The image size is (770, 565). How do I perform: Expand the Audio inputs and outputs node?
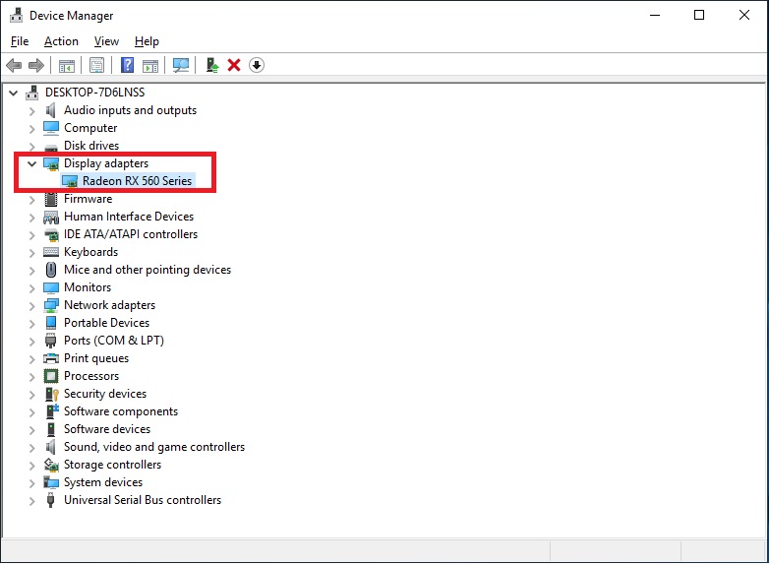click(x=32, y=110)
